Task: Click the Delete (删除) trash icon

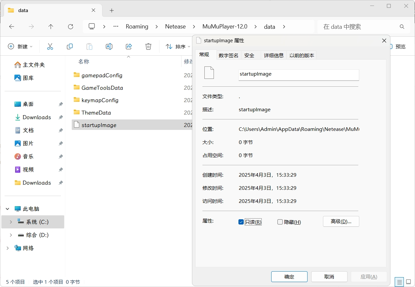Action: (148, 46)
